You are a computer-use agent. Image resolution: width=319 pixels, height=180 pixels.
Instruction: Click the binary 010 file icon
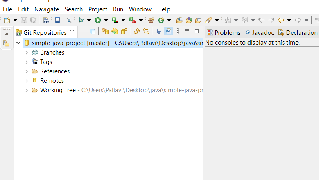[x=46, y=20]
